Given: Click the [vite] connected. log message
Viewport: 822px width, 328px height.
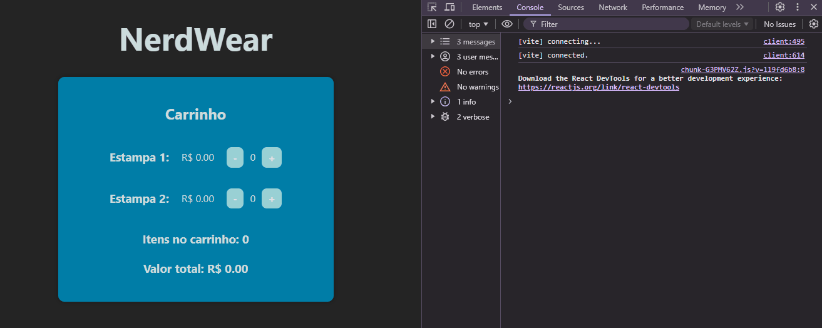Looking at the screenshot, I should click(553, 55).
